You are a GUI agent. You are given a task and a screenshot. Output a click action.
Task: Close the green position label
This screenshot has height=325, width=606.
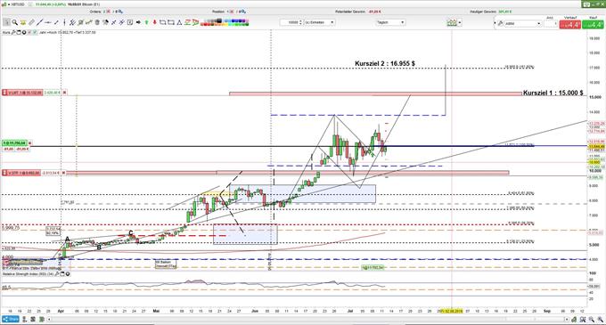tap(30, 143)
